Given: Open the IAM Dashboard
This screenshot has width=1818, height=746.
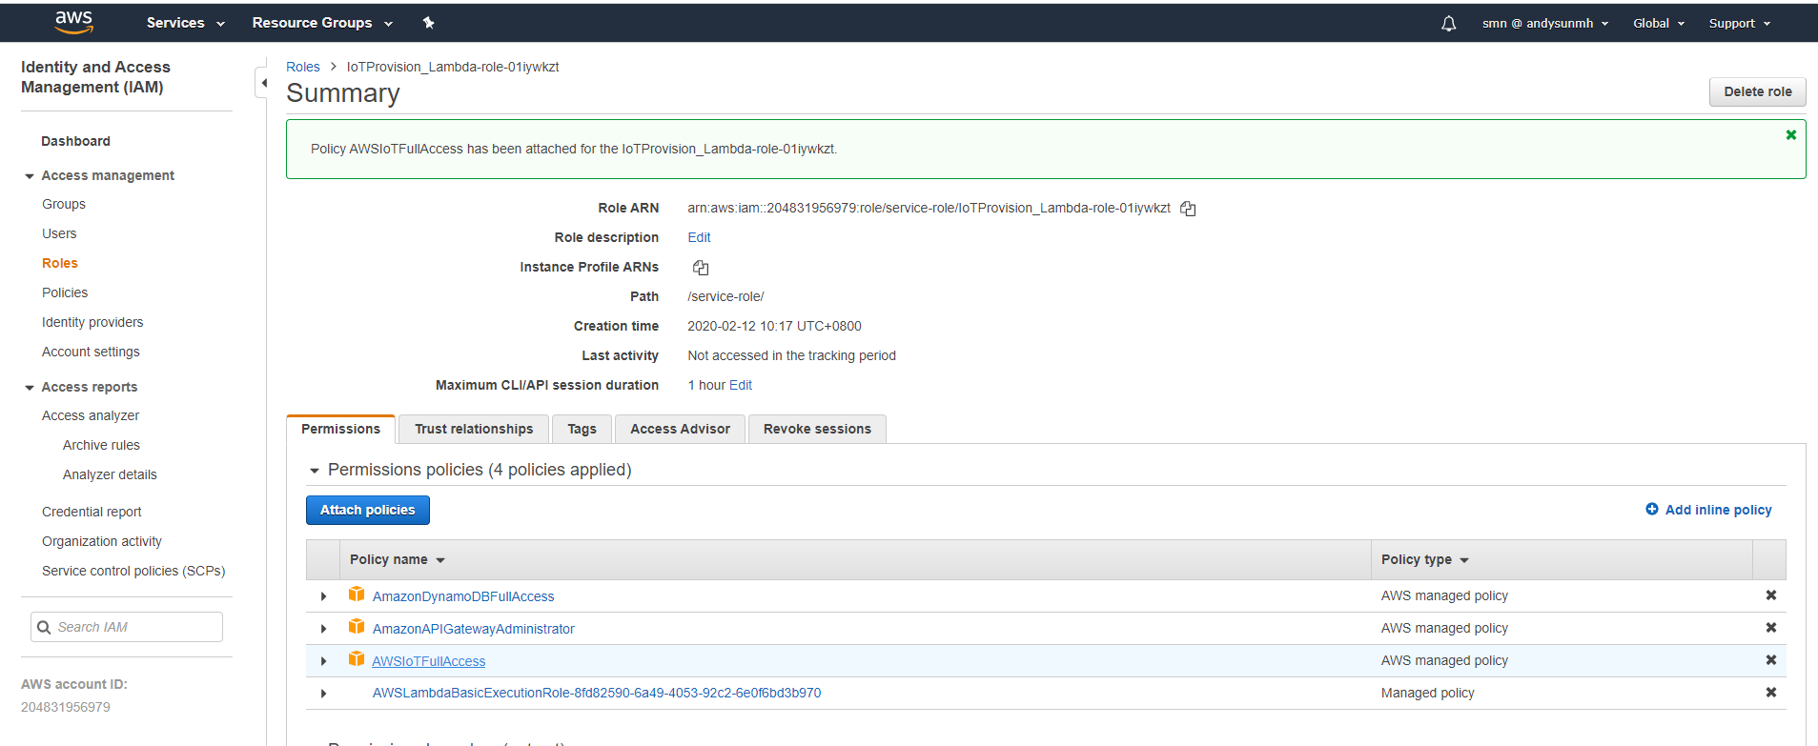Looking at the screenshot, I should click(x=75, y=141).
